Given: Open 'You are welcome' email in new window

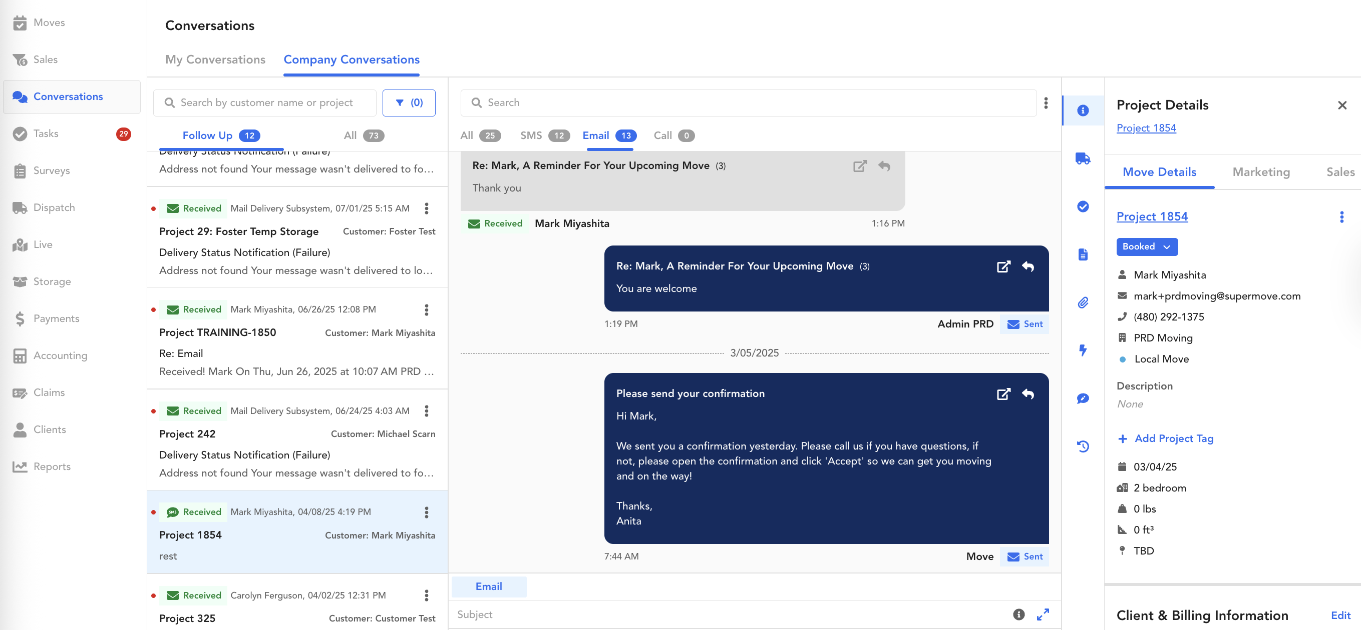Looking at the screenshot, I should pos(1003,266).
